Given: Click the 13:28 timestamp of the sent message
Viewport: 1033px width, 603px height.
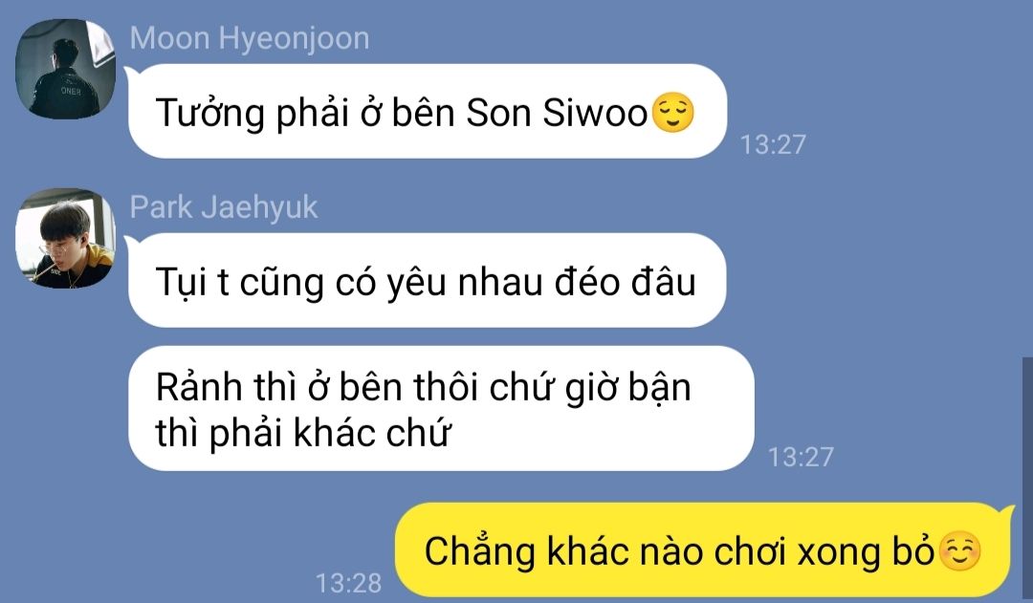Looking at the screenshot, I should click(x=348, y=583).
